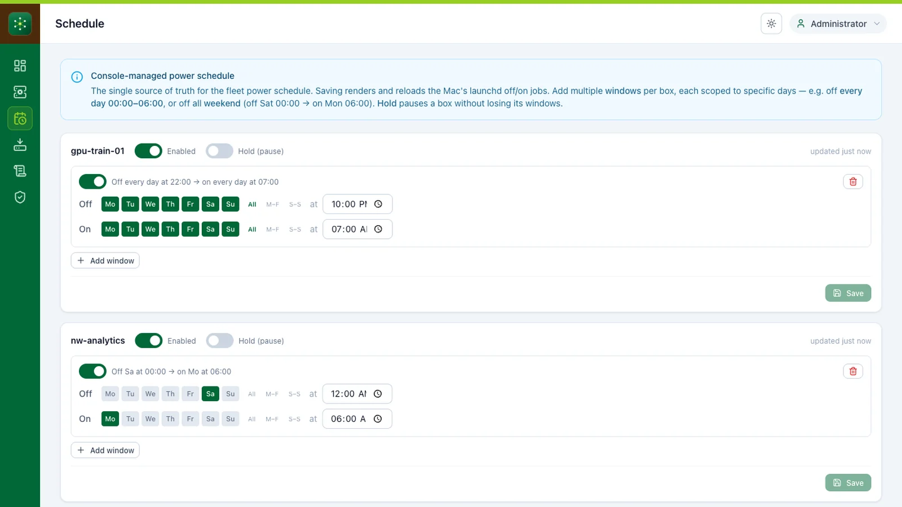Add window to gpu-train-01
Screen dimensions: 902x507
coord(105,260)
